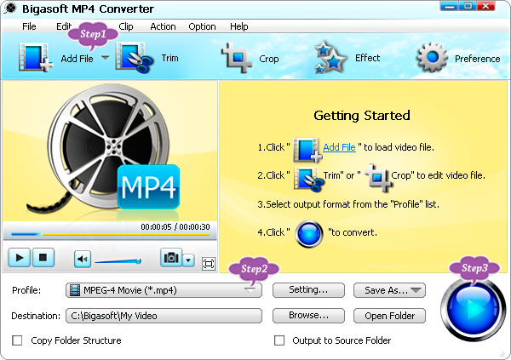The height and width of the screenshot is (360, 511).
Task: Click the MP4 film reel preview image
Action: pos(109,150)
